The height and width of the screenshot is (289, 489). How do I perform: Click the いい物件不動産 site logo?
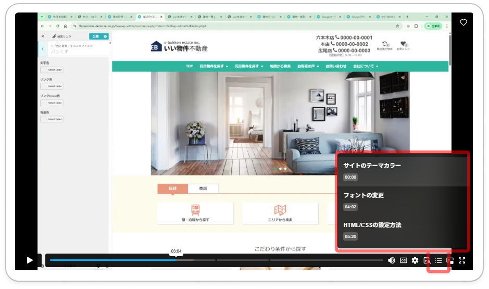coord(179,46)
